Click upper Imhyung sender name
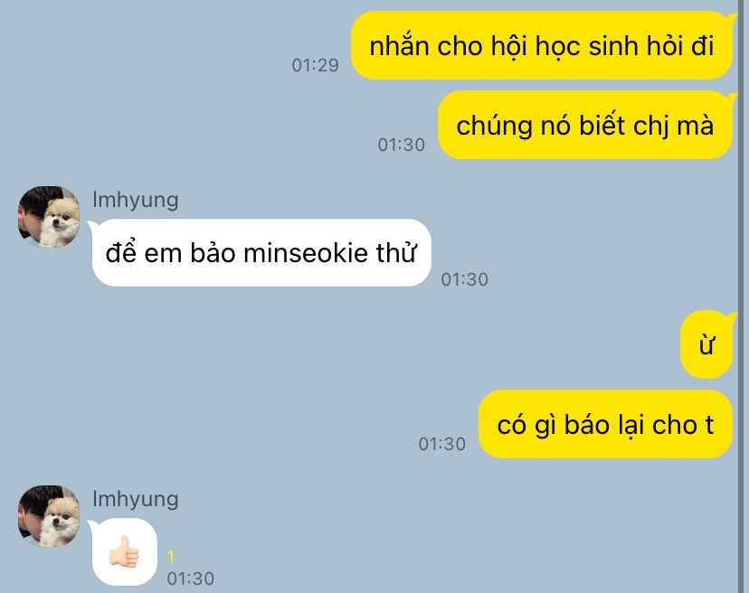The width and height of the screenshot is (749, 593). tap(135, 200)
